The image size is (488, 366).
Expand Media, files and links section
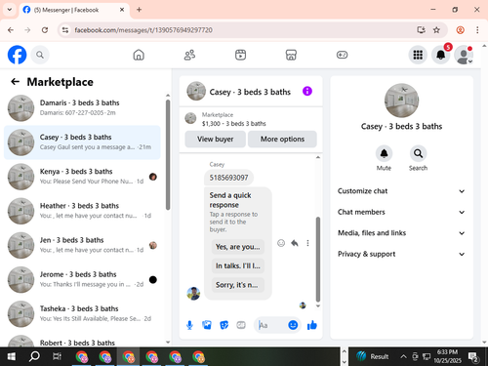coord(401,233)
